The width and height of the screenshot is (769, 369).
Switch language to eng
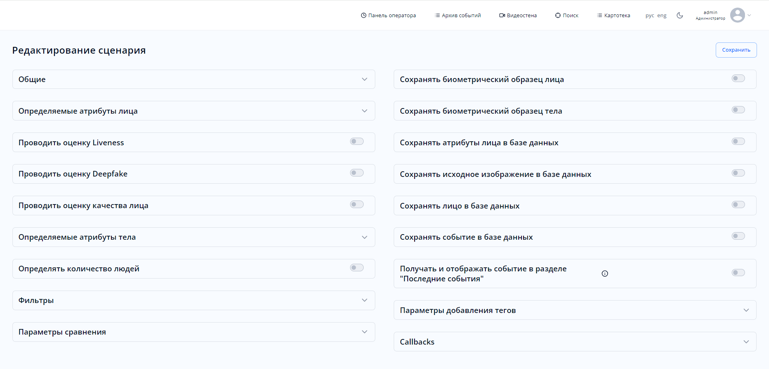pyautogui.click(x=662, y=16)
